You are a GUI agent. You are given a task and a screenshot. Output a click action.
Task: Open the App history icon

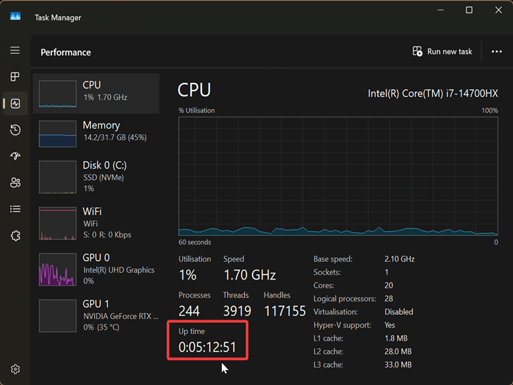tap(15, 130)
